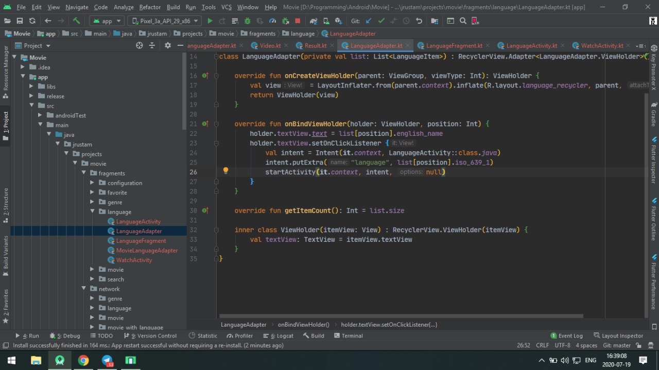Viewport: 659px width, 370px height.
Task: Open the Windows Start menu
Action: click(11, 360)
